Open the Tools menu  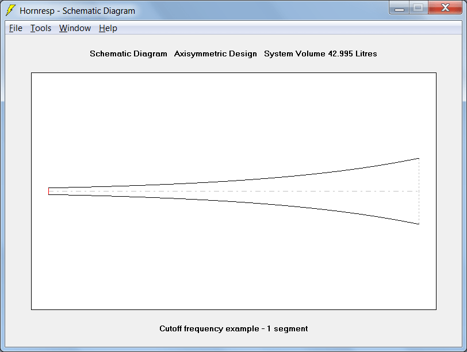41,28
